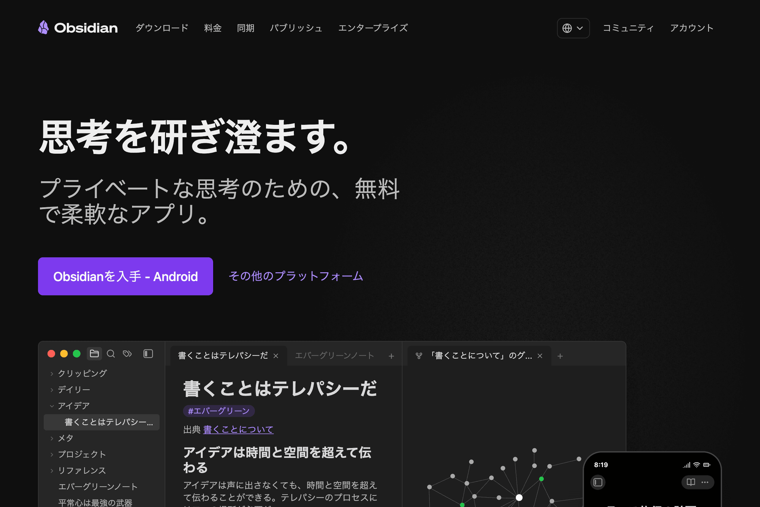This screenshot has width=760, height=507.
Task: Add new tab beside エバーグリーンノート
Action: pyautogui.click(x=391, y=356)
